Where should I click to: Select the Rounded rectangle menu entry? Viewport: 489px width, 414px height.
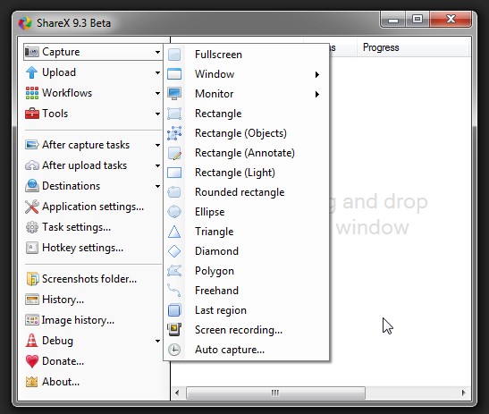point(247,192)
